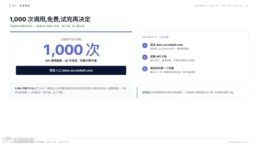The width and height of the screenshot is (258, 145).
Task: Click the 领取入口:data.scrumball.com button
Action: click(71, 70)
